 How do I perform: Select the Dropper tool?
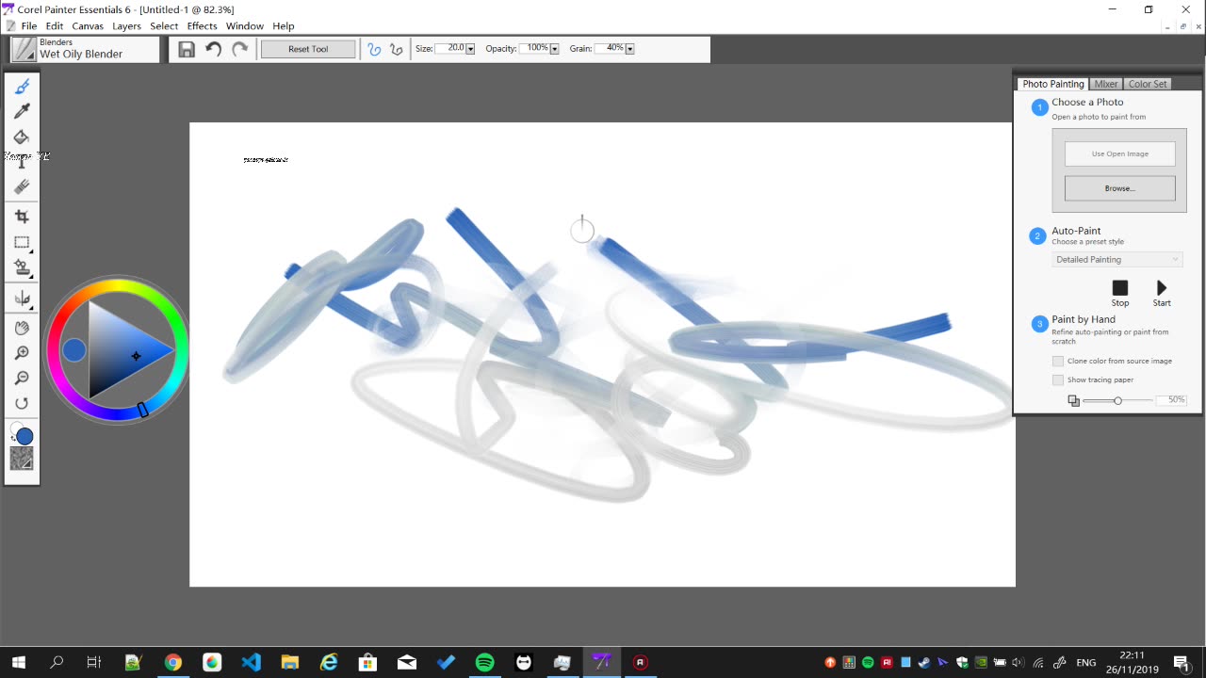pos(22,110)
